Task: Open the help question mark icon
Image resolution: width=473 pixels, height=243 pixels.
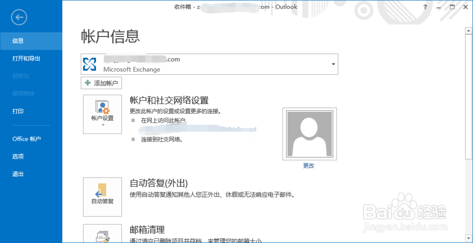Action: coord(425,7)
